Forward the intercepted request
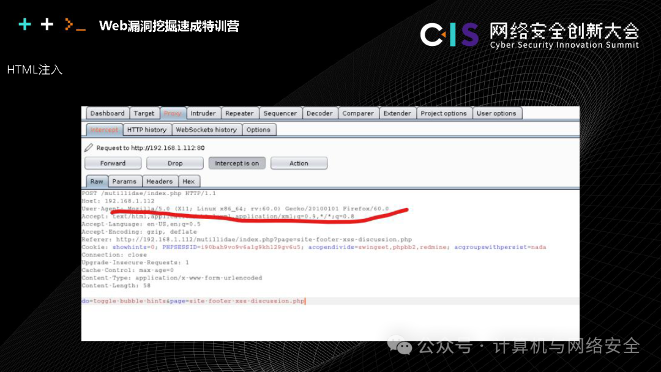Image resolution: width=661 pixels, height=372 pixels. 113,163
